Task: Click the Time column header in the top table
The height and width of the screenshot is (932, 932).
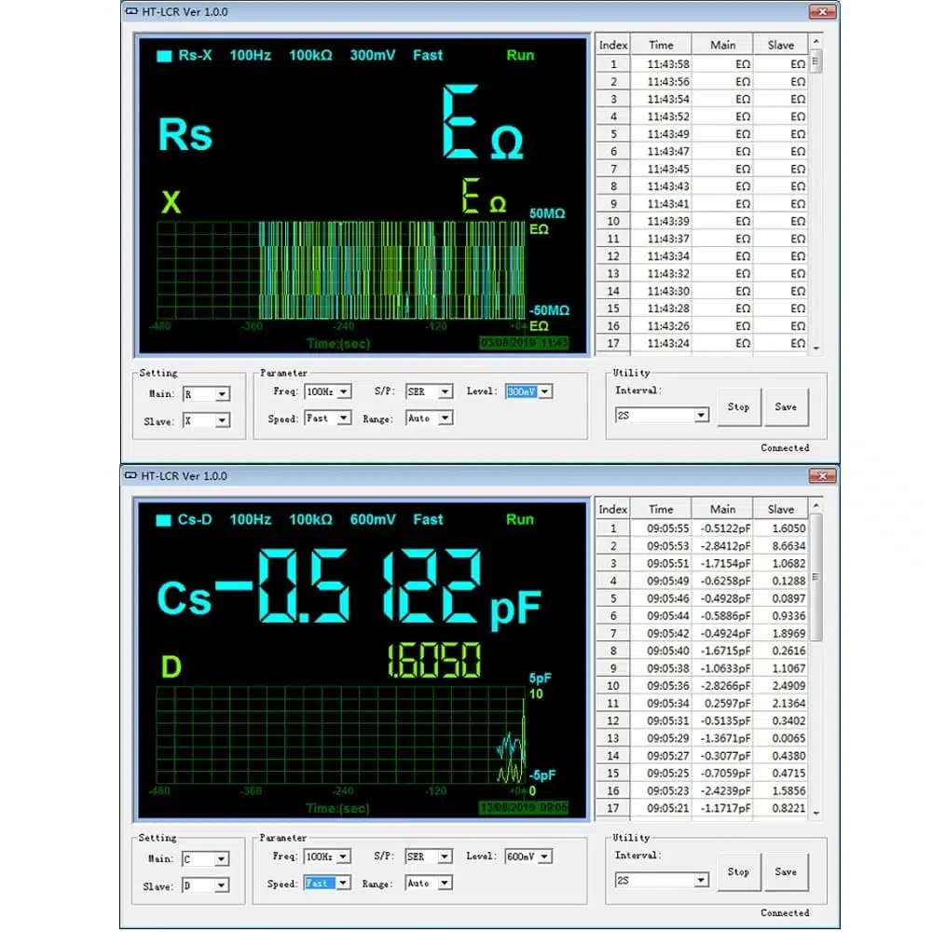Action: pyautogui.click(x=661, y=45)
